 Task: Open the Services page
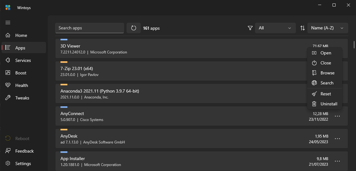click(24, 60)
